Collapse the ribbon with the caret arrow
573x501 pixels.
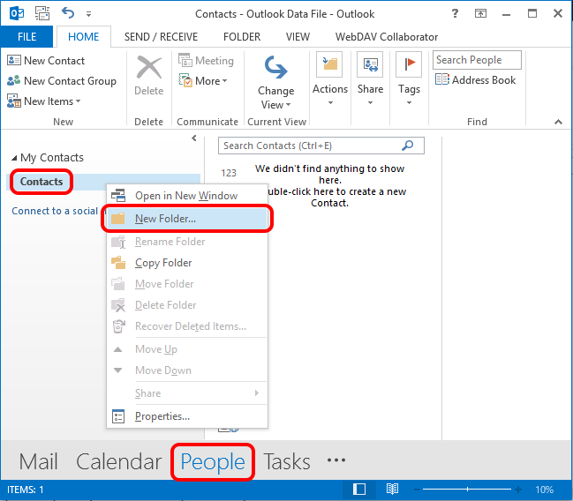click(558, 122)
